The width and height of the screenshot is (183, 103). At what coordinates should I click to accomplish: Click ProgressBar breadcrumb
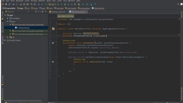[x=9, y=8]
